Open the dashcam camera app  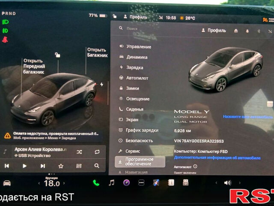tap(126, 183)
